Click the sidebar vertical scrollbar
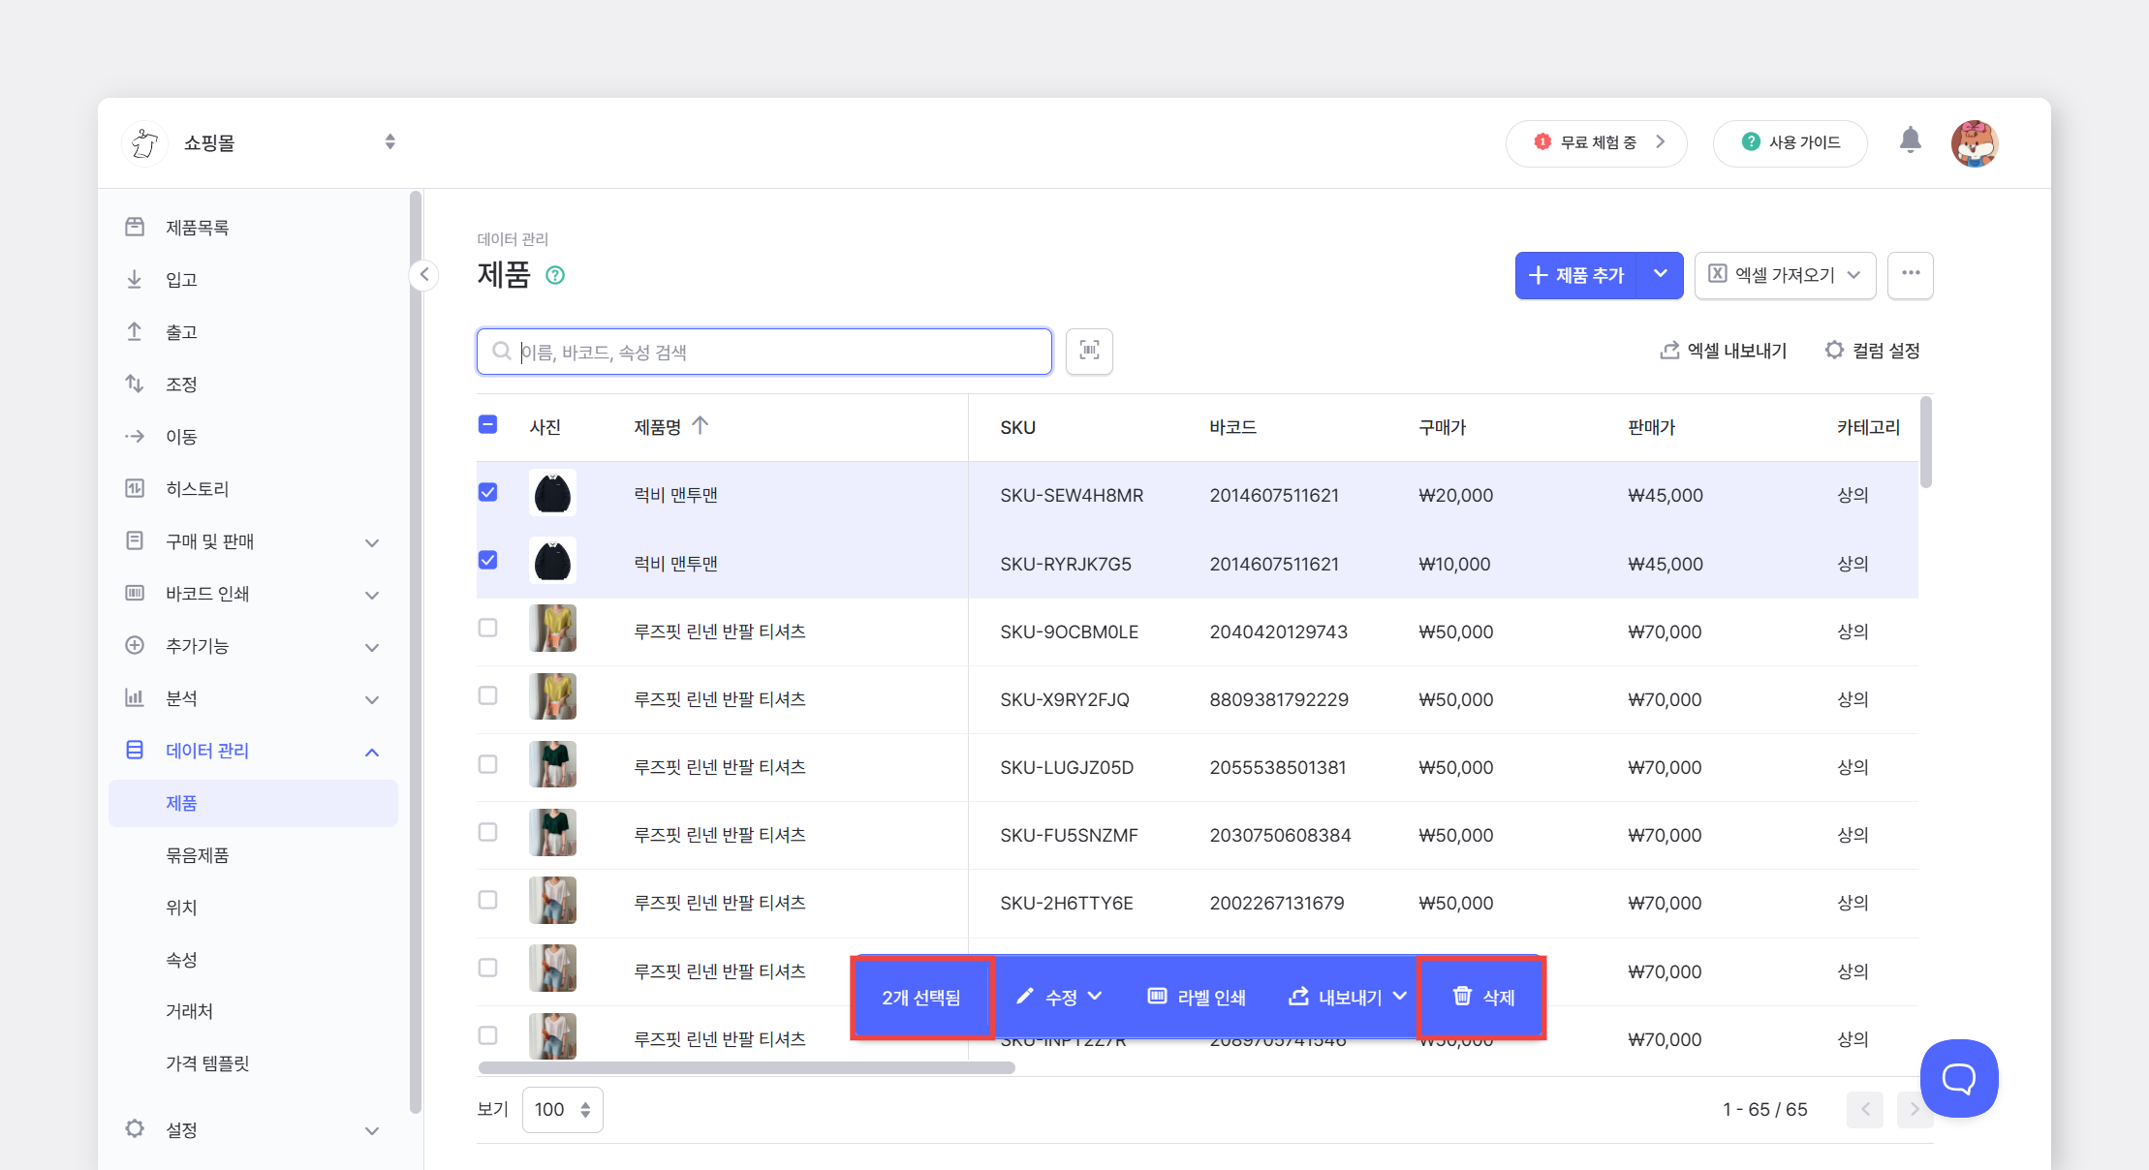The width and height of the screenshot is (2149, 1170). pyautogui.click(x=416, y=652)
